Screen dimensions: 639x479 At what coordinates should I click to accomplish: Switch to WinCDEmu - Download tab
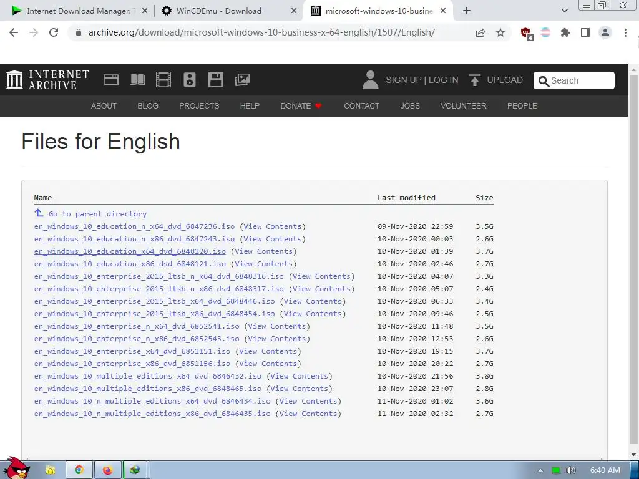[227, 11]
